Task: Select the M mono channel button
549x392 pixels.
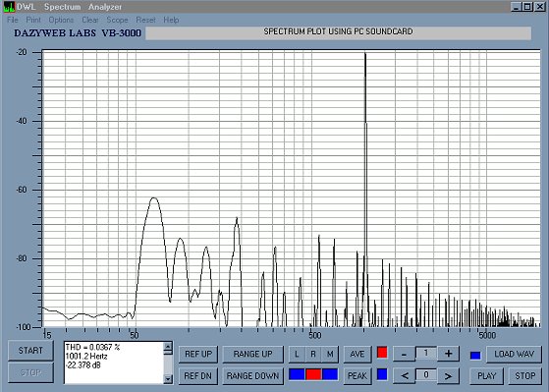Action: (x=330, y=354)
